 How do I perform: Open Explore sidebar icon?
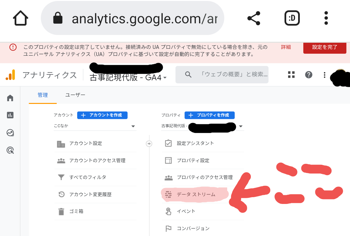pos(10,133)
